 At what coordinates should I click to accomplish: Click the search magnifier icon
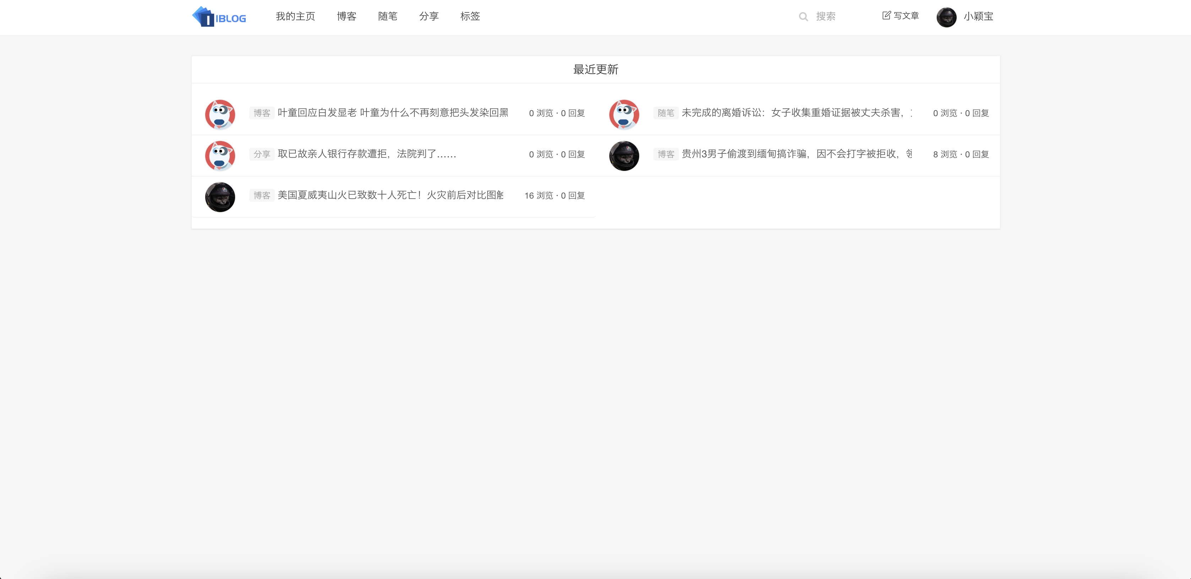tap(803, 16)
